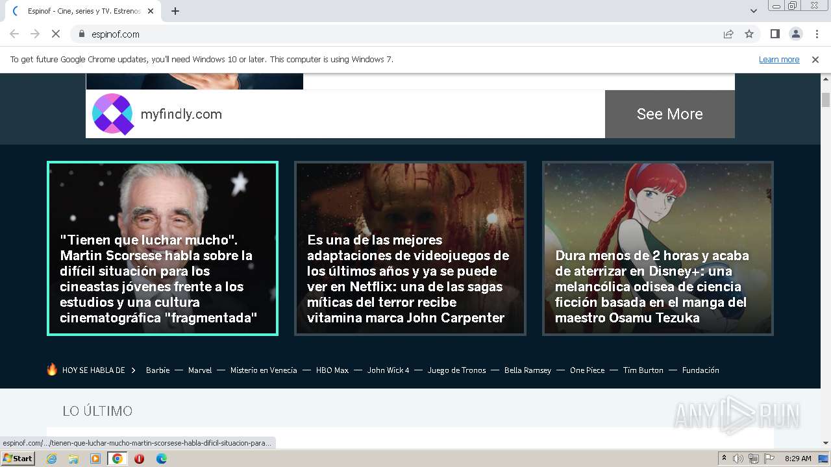Click the LO ÚLTIMO heading
Image resolution: width=831 pixels, height=467 pixels.
[x=97, y=411]
